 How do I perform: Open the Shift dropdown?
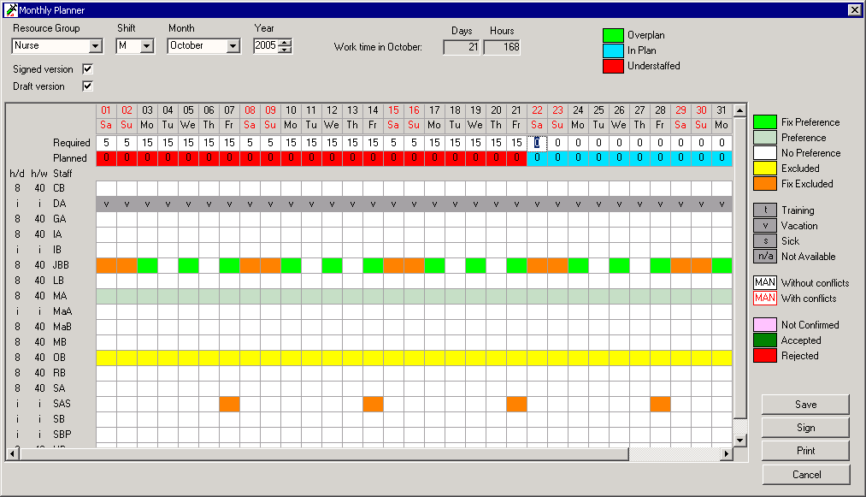(x=146, y=46)
